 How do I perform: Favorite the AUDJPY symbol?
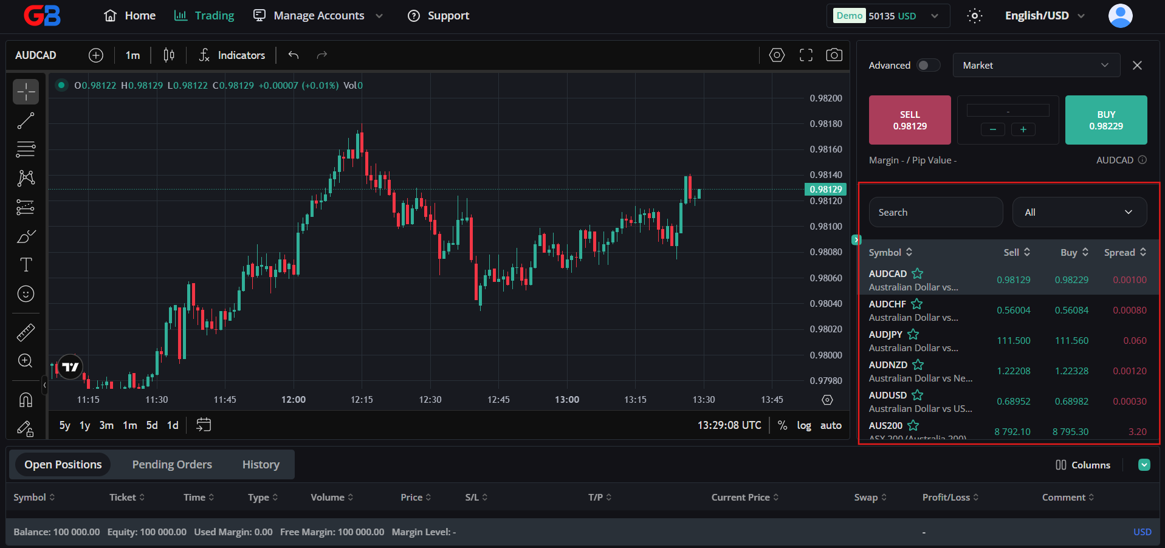pos(913,334)
